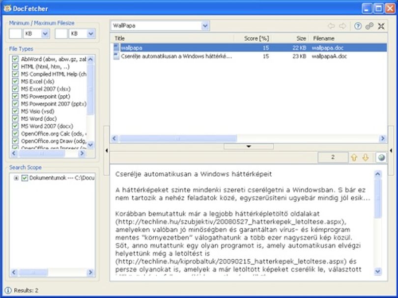Click the HTML preview globe icon

(381, 158)
